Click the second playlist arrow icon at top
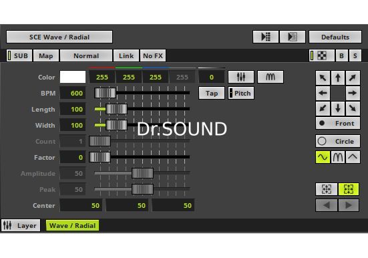 pyautogui.click(x=293, y=37)
